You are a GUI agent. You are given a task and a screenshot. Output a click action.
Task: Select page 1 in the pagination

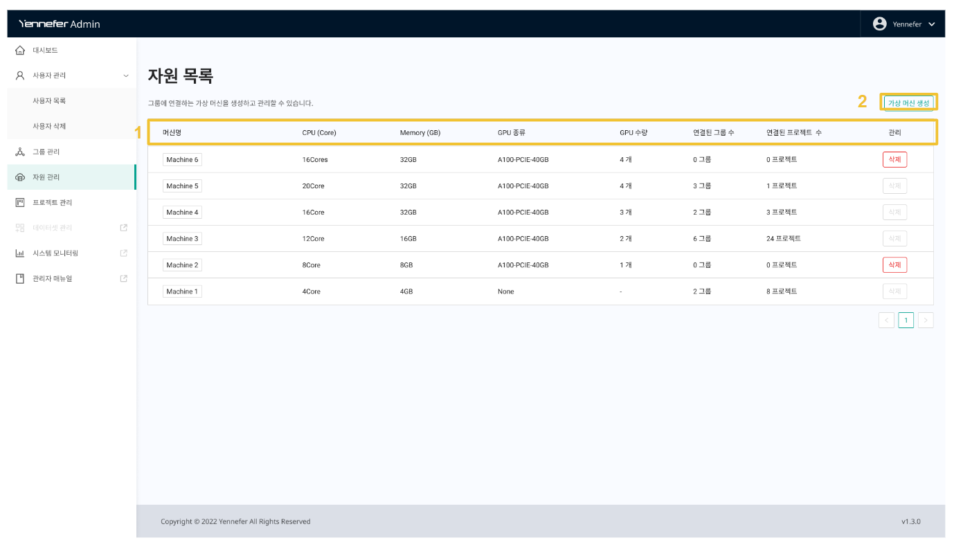click(x=906, y=320)
